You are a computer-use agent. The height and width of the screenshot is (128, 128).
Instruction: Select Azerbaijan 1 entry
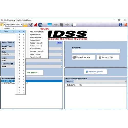pos(37,51)
